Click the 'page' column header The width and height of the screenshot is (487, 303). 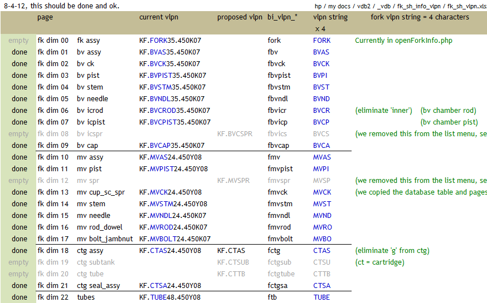(x=45, y=17)
